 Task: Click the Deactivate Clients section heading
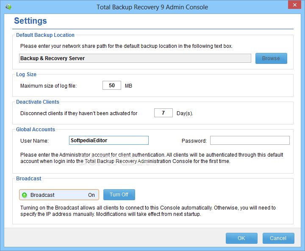coord(38,102)
